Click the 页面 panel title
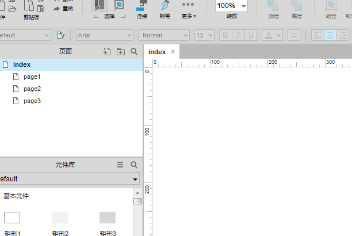 pyautogui.click(x=66, y=51)
